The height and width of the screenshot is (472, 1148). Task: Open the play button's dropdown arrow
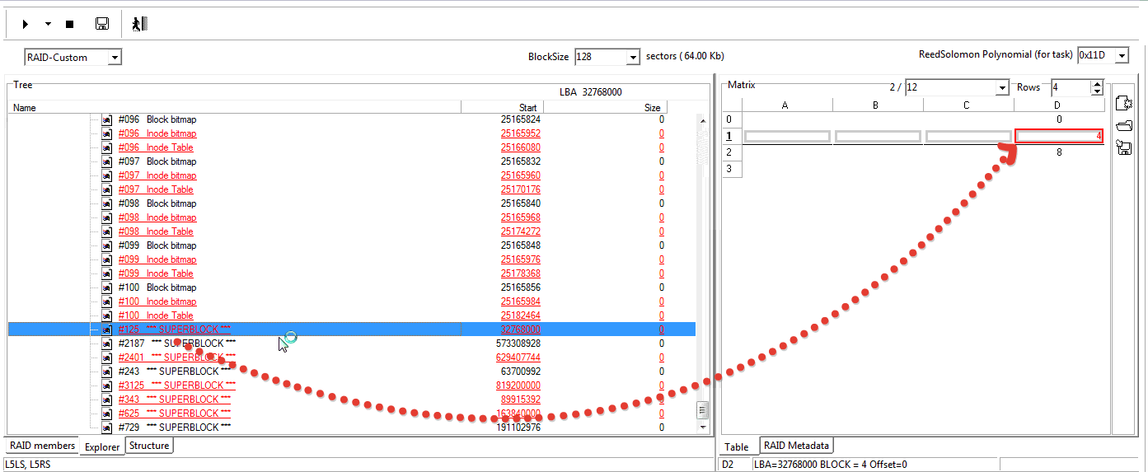48,25
